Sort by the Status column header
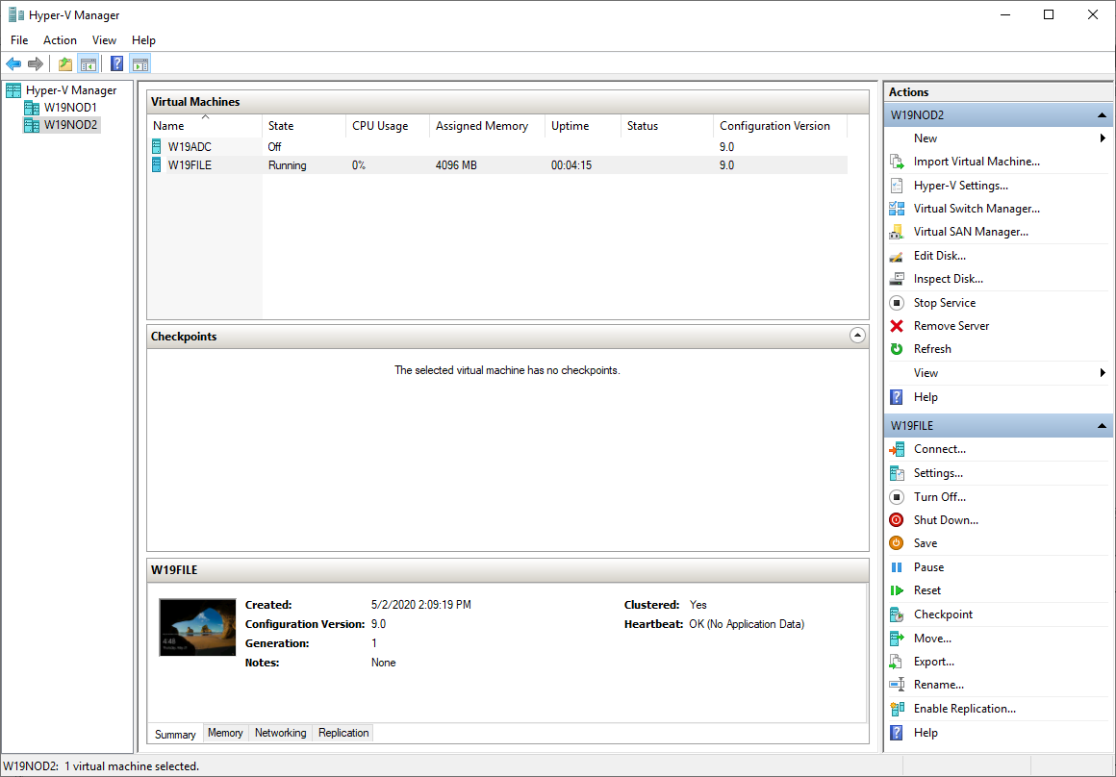 pos(667,126)
